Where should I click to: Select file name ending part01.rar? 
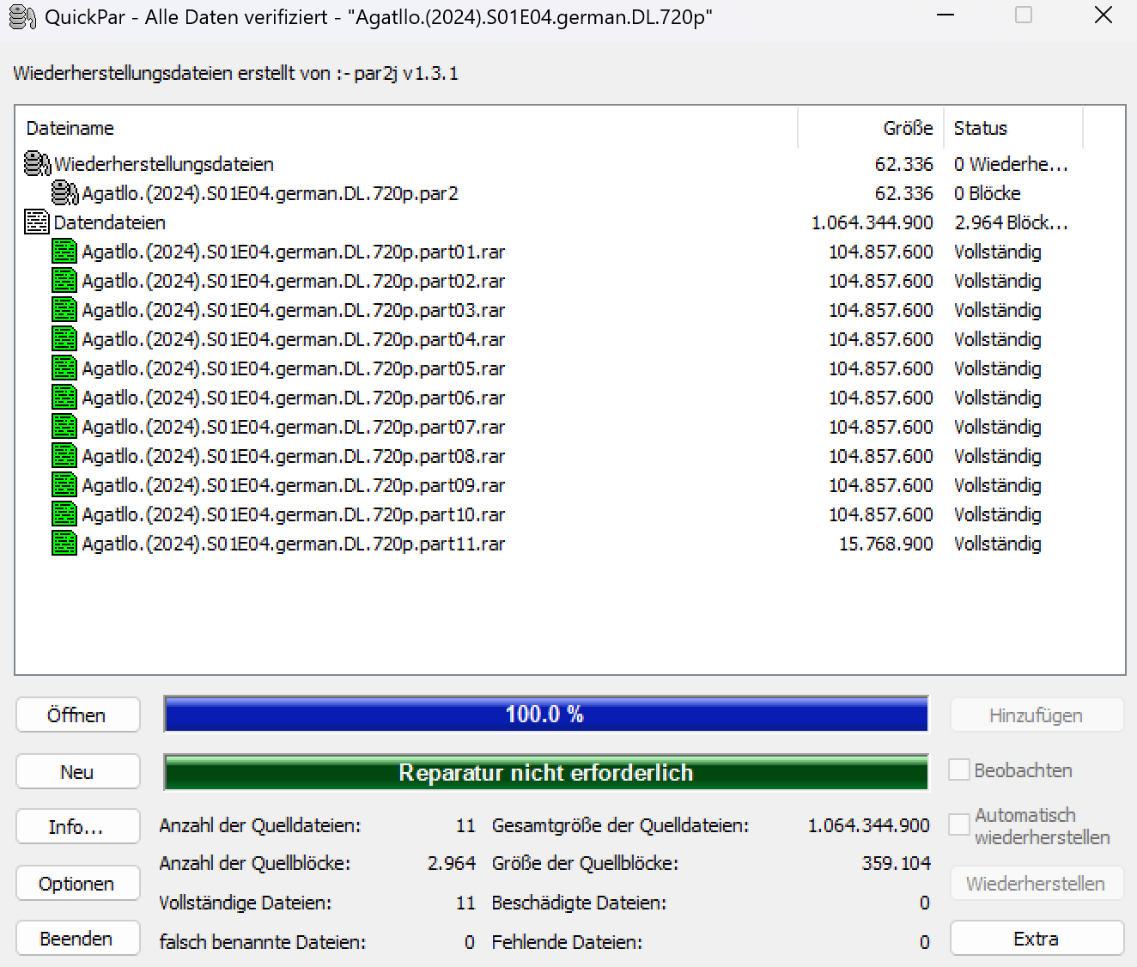click(294, 252)
